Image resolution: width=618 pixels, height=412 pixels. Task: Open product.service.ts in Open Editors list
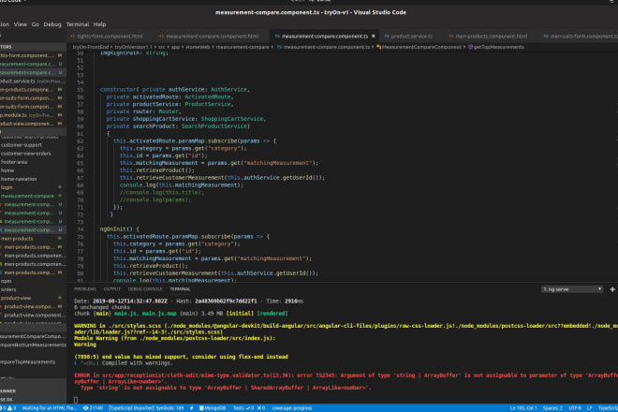pos(33,81)
